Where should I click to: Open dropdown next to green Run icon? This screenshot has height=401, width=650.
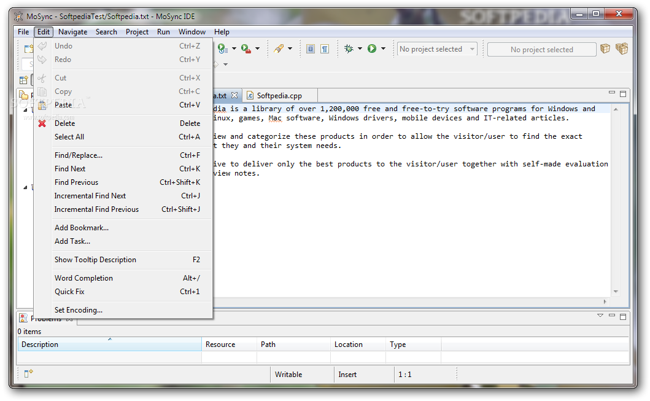tap(383, 49)
